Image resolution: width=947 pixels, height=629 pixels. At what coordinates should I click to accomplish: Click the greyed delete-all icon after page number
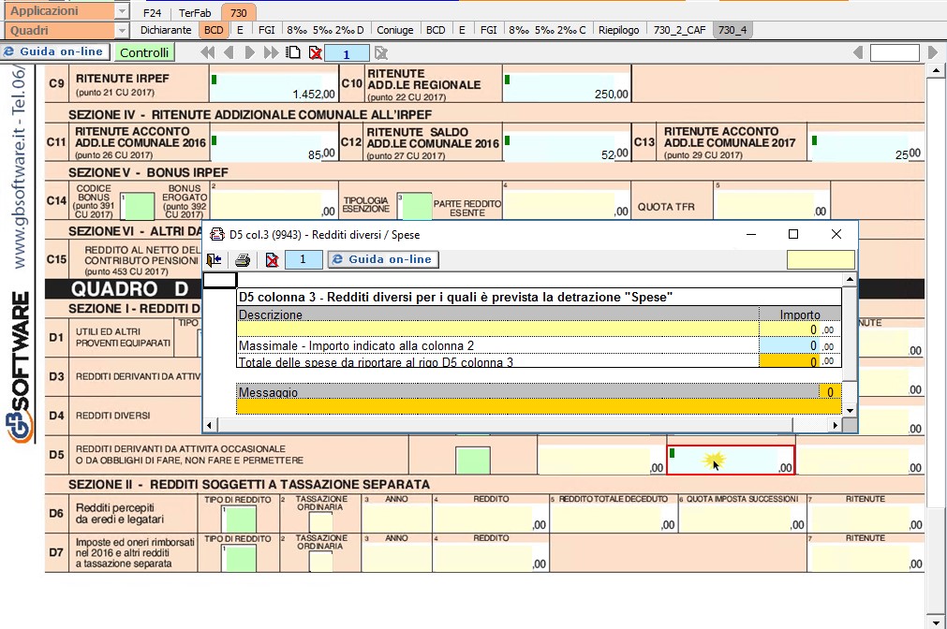coord(380,53)
